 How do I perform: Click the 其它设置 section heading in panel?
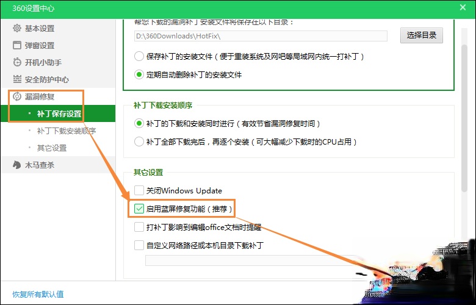pyautogui.click(x=148, y=173)
